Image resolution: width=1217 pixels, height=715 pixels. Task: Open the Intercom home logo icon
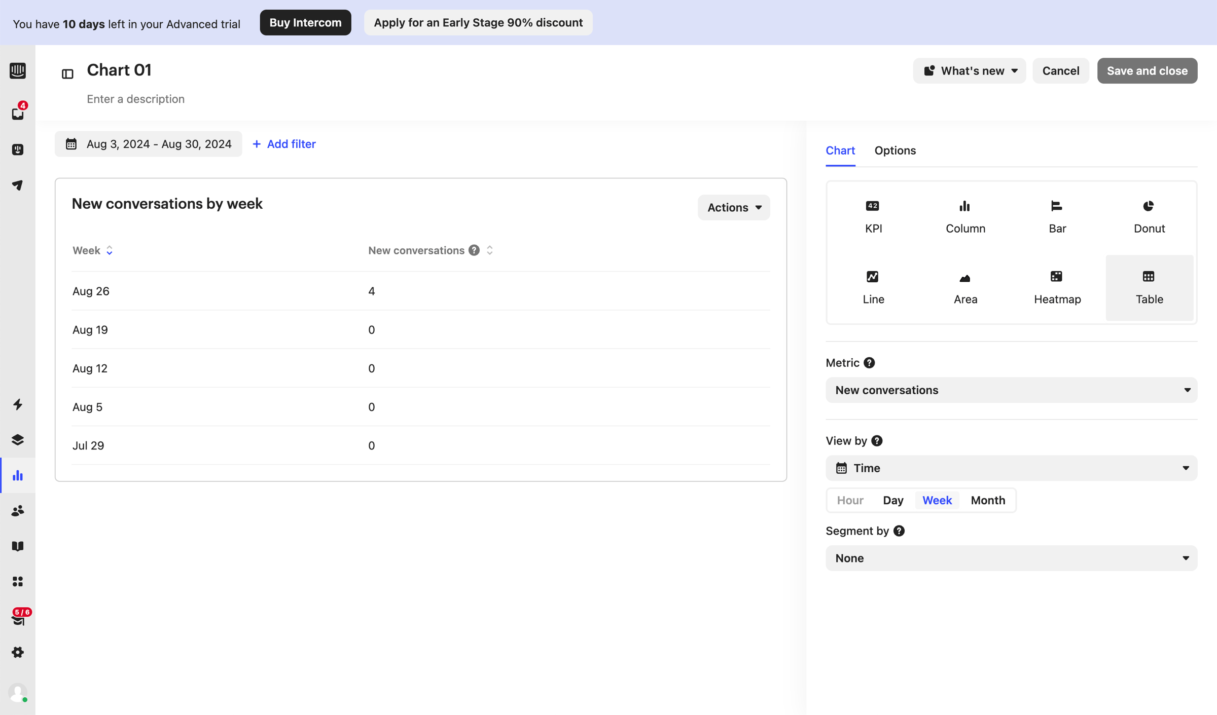(x=18, y=70)
